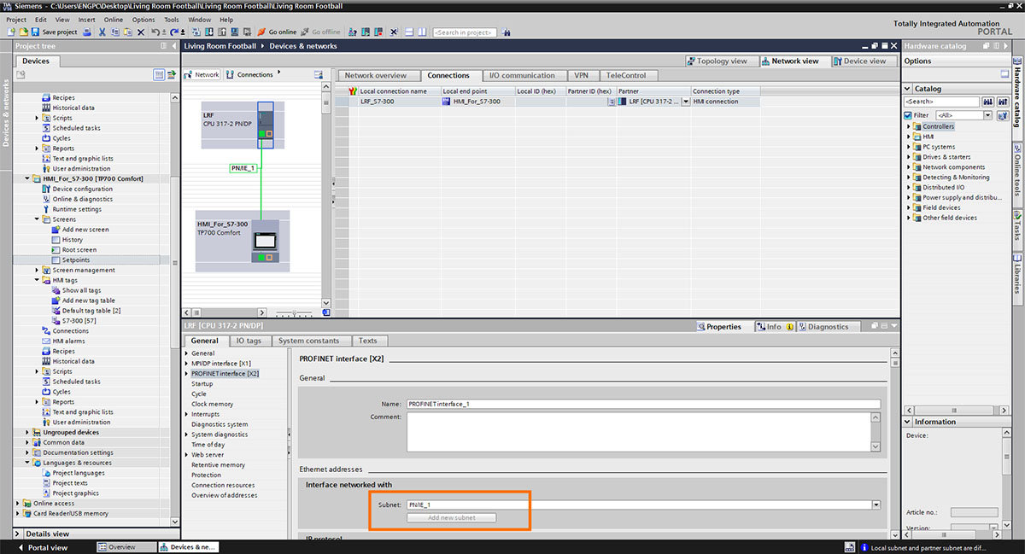This screenshot has width=1025, height=554.
Task: Collapse HMI_For_S7-300 tree node
Action: [27, 178]
